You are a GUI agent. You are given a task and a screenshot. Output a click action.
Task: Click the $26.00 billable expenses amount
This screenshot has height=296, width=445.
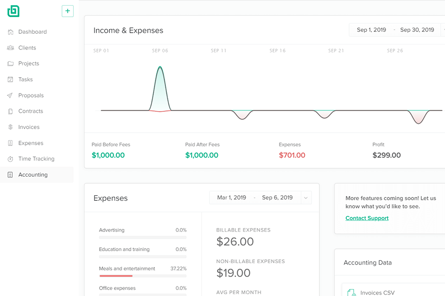235,241
